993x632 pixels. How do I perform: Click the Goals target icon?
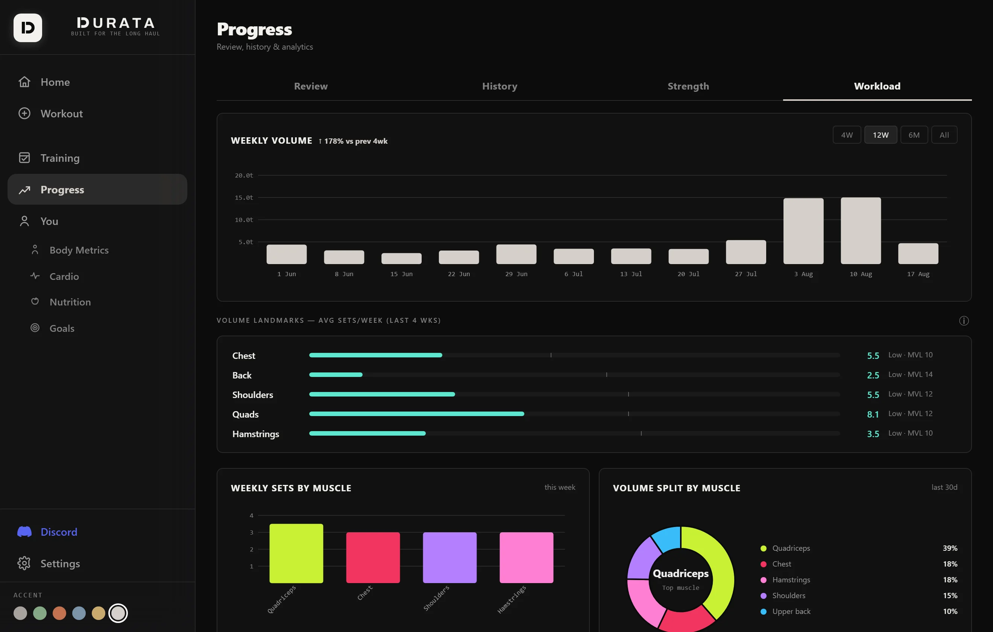[35, 328]
